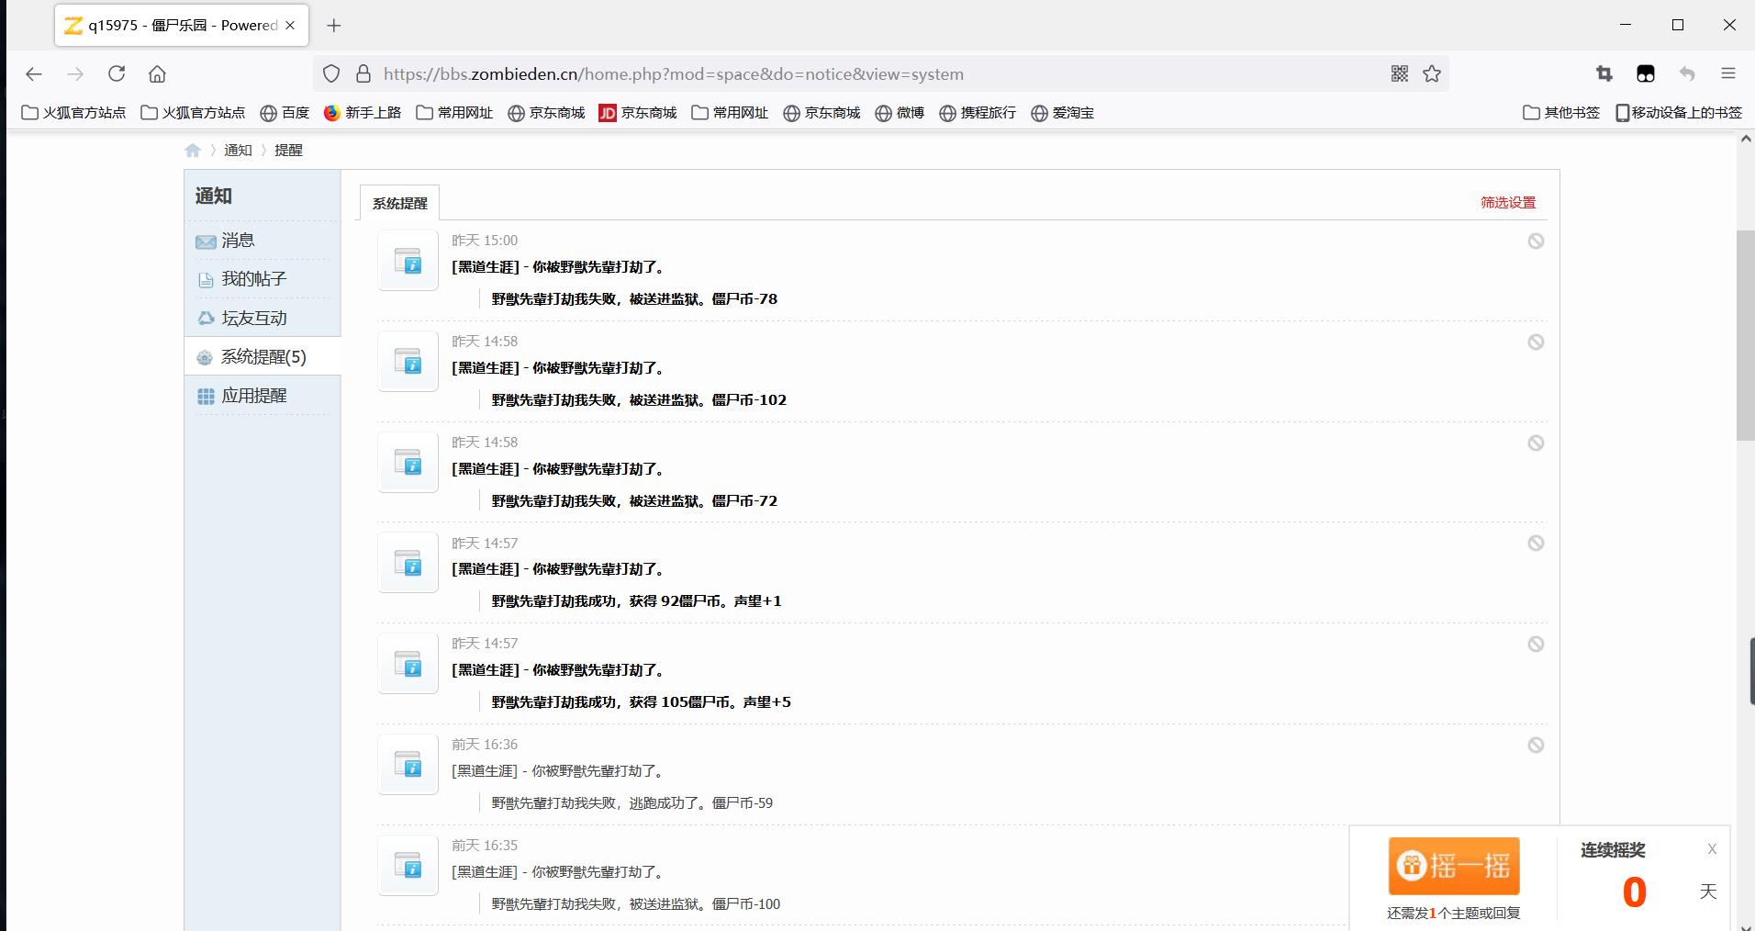Click the avatar icon of 昨天 15:00 notice
The image size is (1755, 931).
[408, 261]
